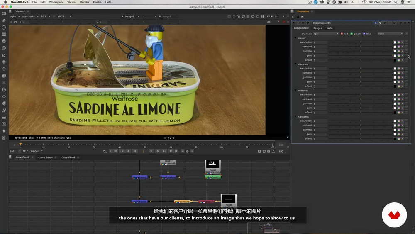
Task: Click the black master offset color swatch
Action: coord(395,60)
